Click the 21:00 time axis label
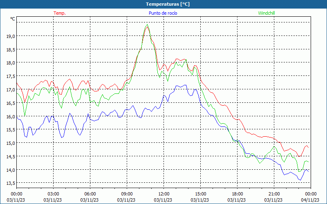 pos(274,194)
